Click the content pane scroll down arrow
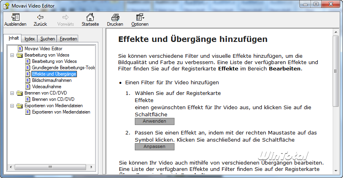Viewport: 343px width, 178px height. 336,171
